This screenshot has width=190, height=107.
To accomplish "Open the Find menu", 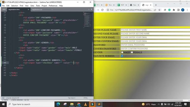I will pos(21,6).
